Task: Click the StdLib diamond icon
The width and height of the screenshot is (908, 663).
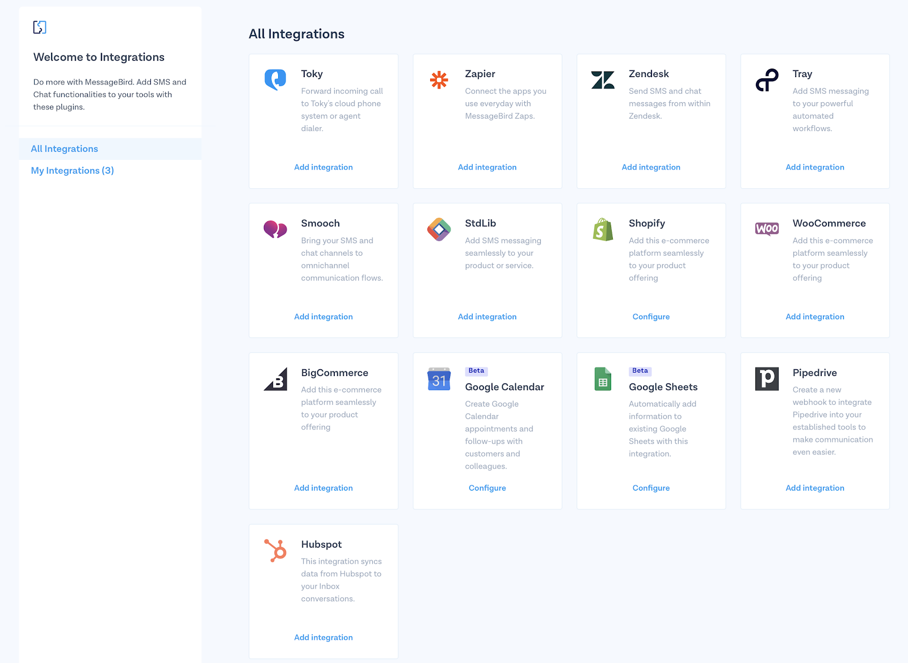Action: (x=439, y=229)
